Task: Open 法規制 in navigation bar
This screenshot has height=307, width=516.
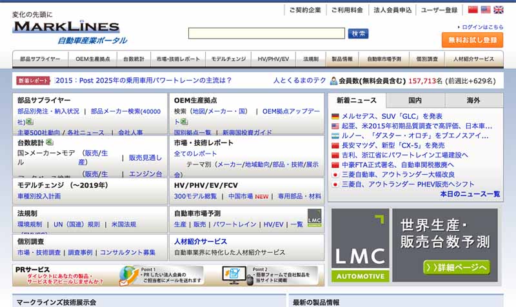Action: coord(311,59)
